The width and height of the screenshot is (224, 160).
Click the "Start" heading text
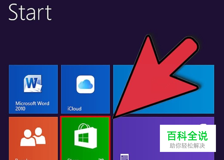click(x=30, y=12)
